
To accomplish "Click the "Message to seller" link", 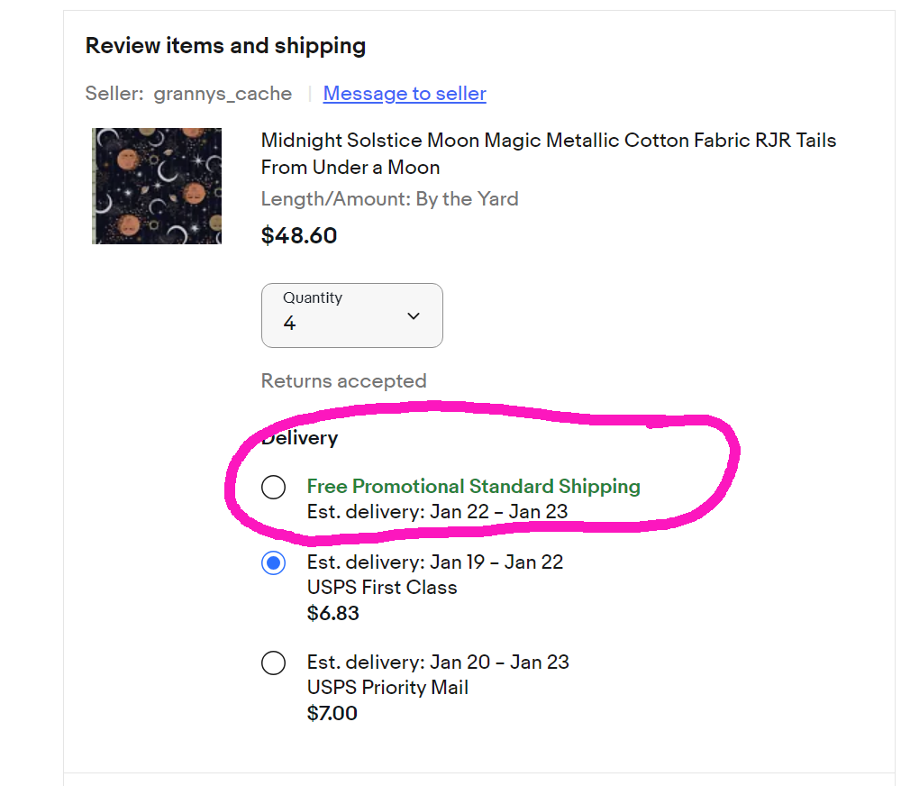I will point(405,94).
